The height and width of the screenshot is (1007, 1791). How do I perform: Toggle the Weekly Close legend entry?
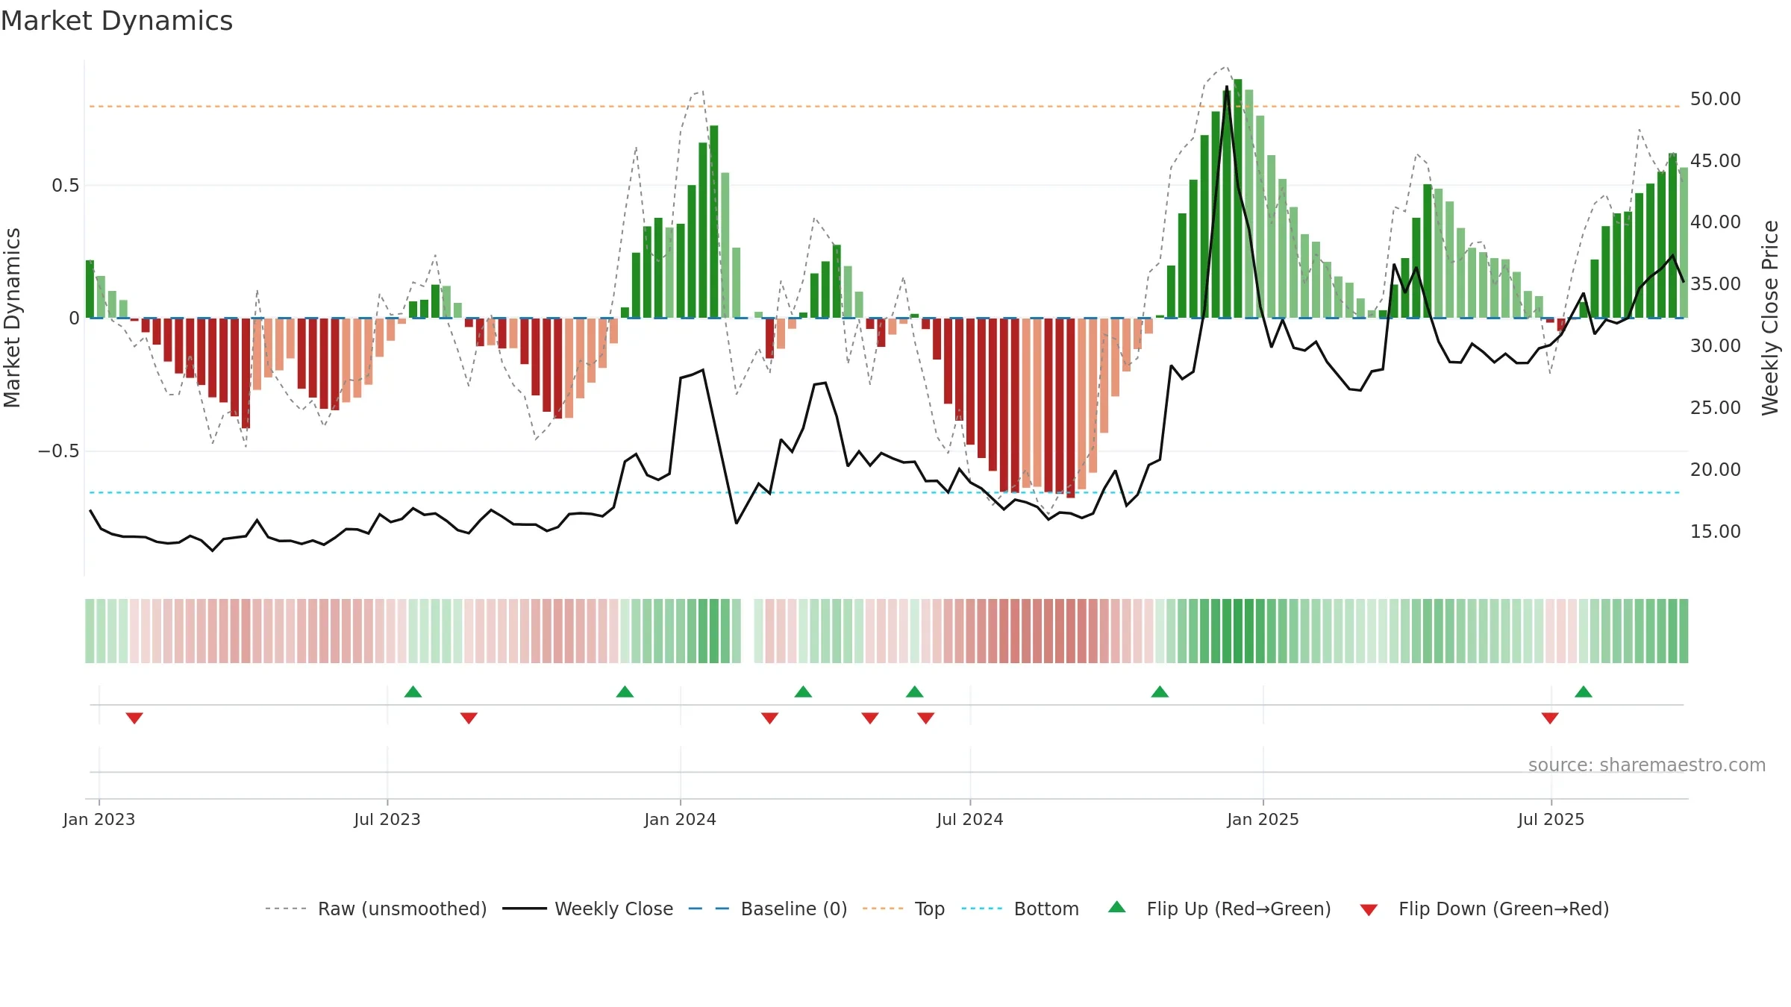pos(587,909)
